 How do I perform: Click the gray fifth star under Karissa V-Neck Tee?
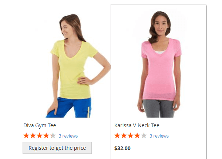[144, 136]
